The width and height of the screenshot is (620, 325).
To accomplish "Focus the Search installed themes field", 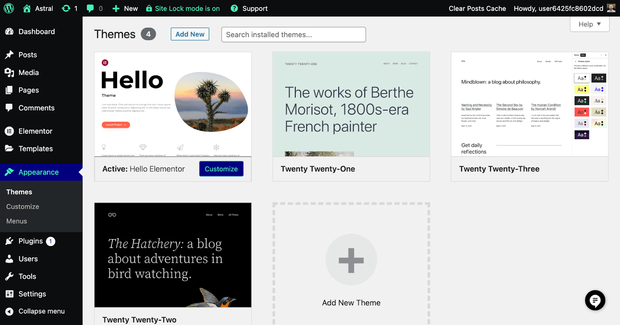I will tap(293, 34).
